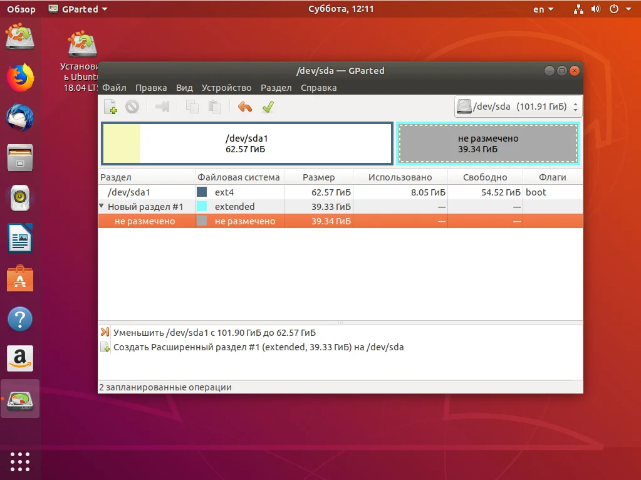Select the не размечено block in disk map
Image resolution: width=641 pixels, height=480 pixels.
pyautogui.click(x=488, y=143)
